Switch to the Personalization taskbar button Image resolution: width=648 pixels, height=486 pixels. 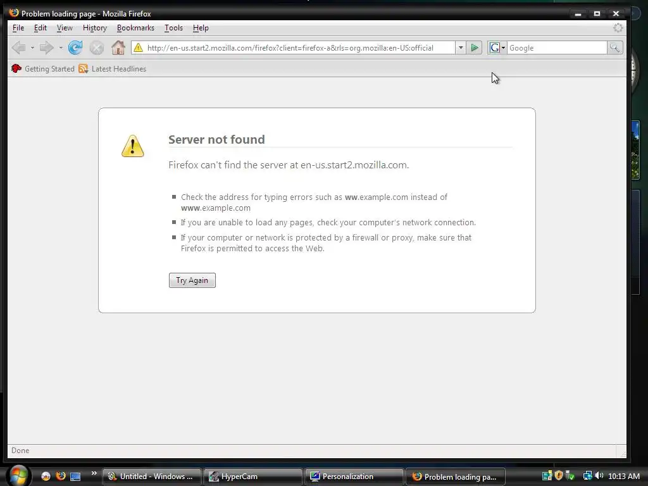click(354, 477)
